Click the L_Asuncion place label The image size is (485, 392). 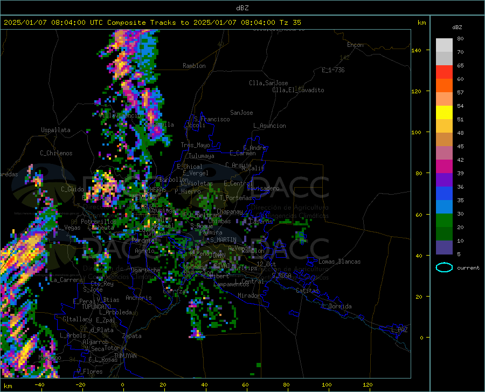tap(270, 126)
